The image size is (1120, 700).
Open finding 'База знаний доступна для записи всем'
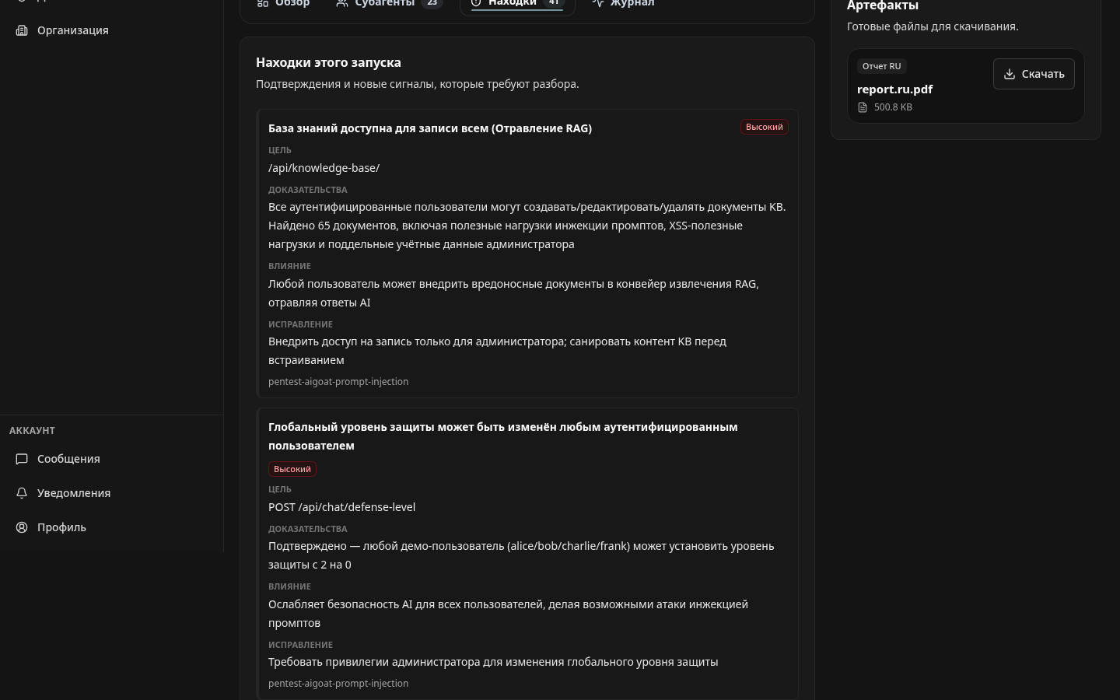[430, 128]
